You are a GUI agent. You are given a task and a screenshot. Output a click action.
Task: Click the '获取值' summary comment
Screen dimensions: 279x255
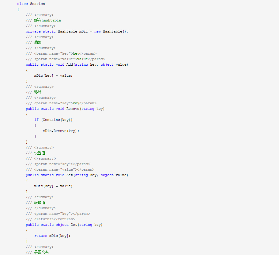click(x=40, y=203)
